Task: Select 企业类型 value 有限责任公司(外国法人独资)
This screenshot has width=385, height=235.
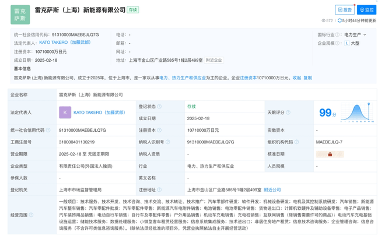Action: click(x=86, y=166)
